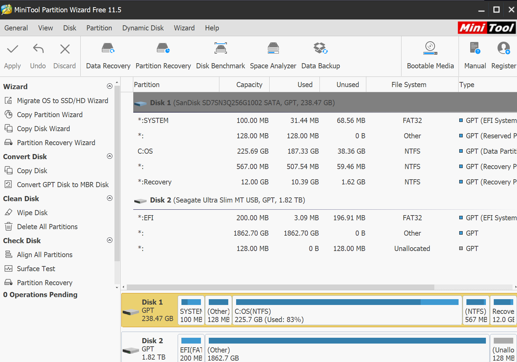The image size is (517, 362).
Task: Open the View menu
Action: 45,28
